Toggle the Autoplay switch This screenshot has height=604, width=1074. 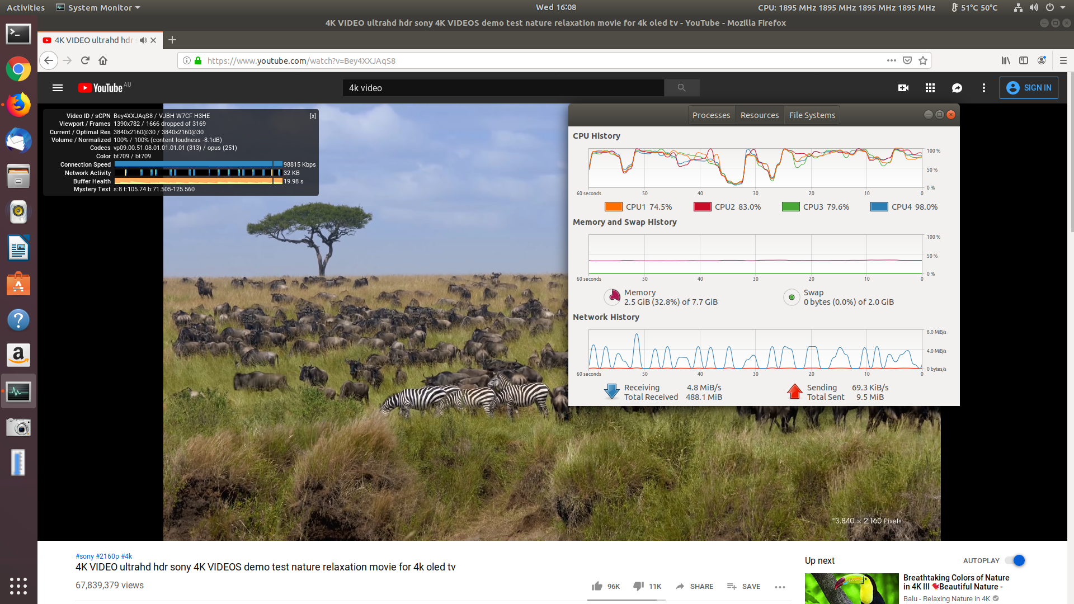[1015, 560]
